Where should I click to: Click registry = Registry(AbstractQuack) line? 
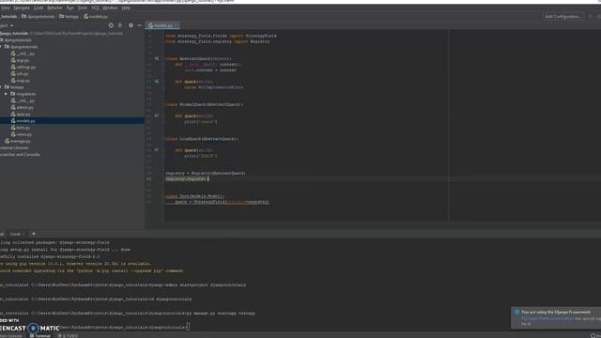pos(206,173)
